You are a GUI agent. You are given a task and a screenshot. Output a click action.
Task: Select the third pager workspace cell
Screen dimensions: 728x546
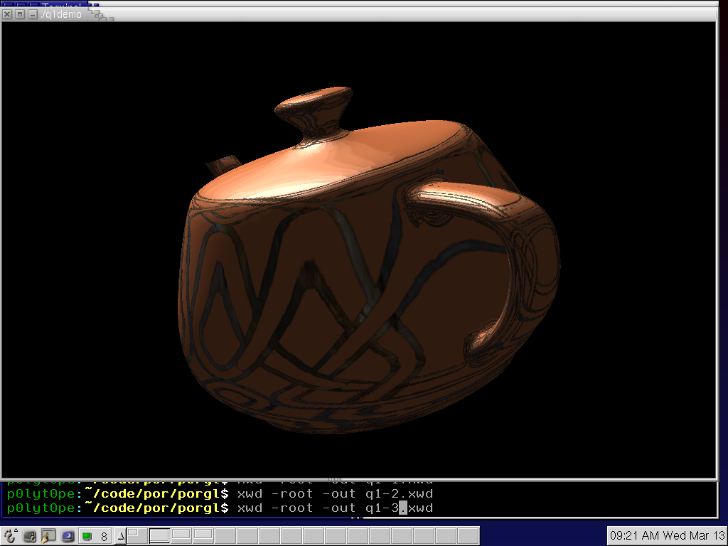coord(181,535)
